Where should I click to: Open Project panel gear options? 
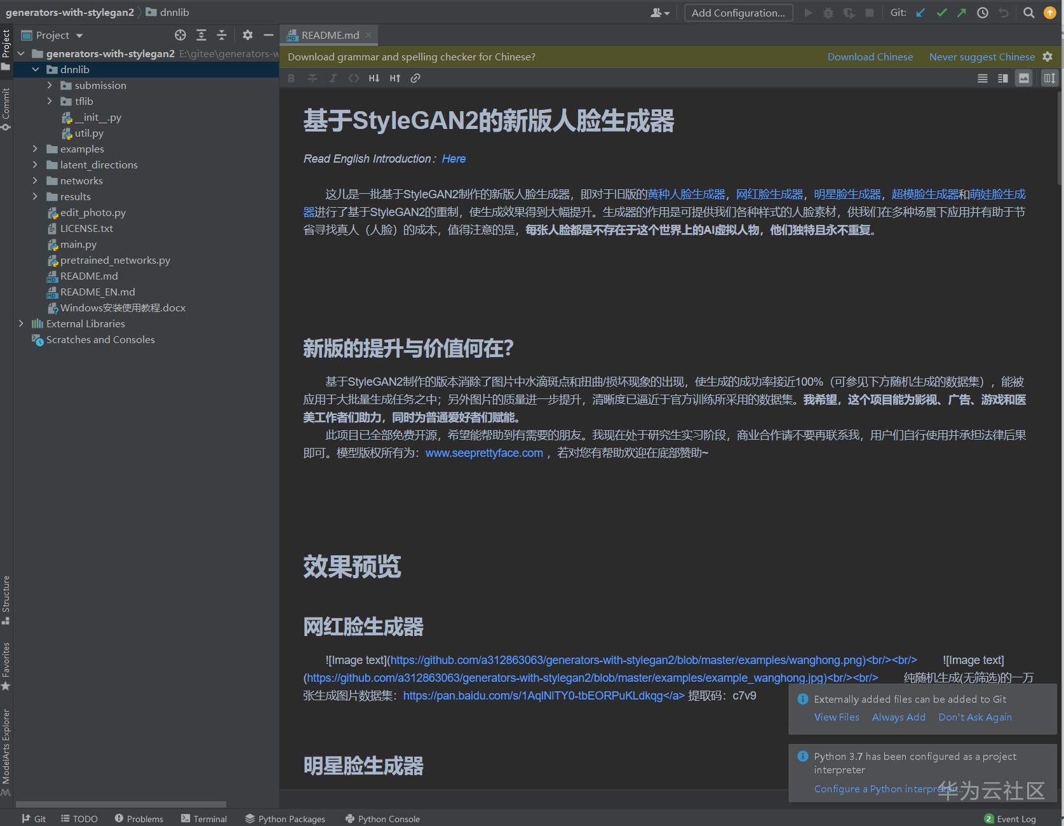click(248, 35)
